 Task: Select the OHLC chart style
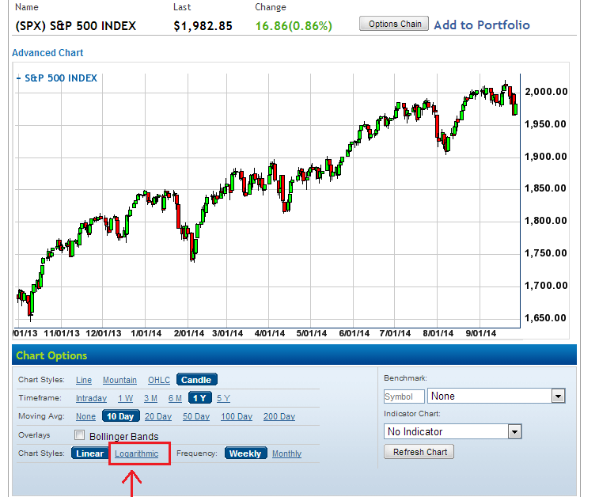click(159, 380)
